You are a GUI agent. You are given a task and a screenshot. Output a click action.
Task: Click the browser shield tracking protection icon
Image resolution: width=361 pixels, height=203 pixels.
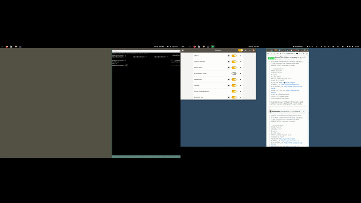point(278,53)
